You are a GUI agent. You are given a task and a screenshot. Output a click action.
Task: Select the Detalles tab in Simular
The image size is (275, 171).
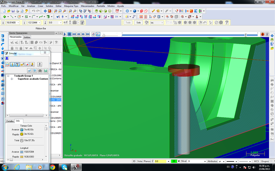[x=10, y=121]
